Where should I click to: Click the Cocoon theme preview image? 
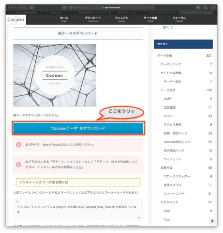pos(55,75)
